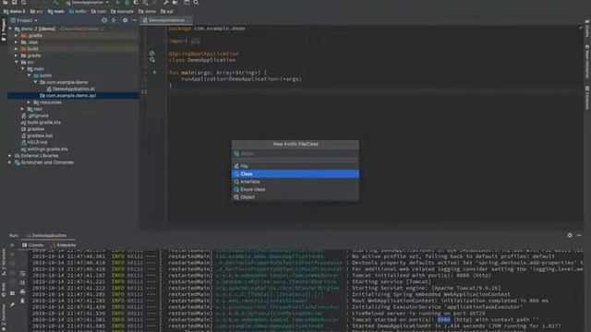Open the DemoApplication run configuration dropdown

pyautogui.click(x=88, y=2)
